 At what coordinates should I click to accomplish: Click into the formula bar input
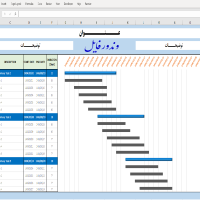tap(109, 14)
